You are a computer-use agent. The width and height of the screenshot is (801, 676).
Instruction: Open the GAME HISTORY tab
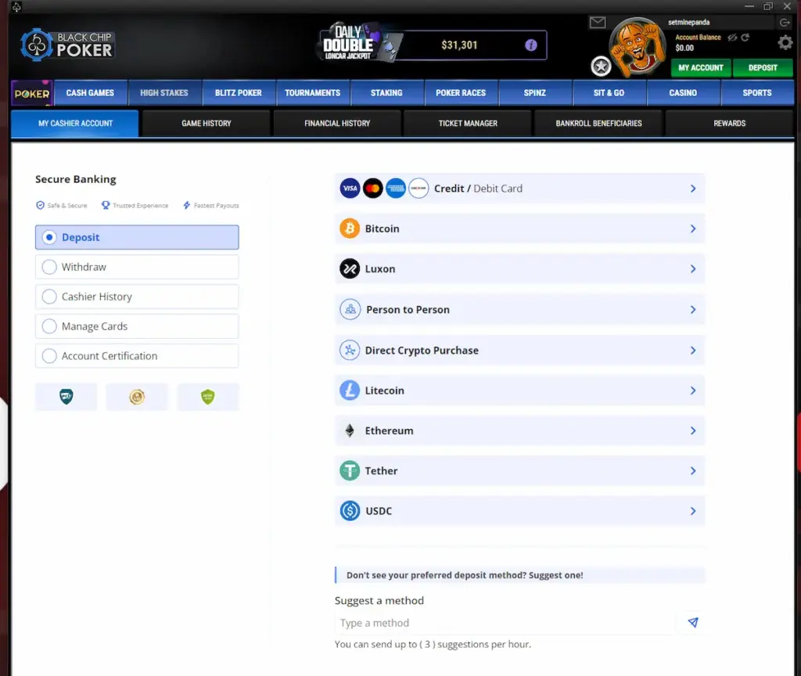coord(206,123)
